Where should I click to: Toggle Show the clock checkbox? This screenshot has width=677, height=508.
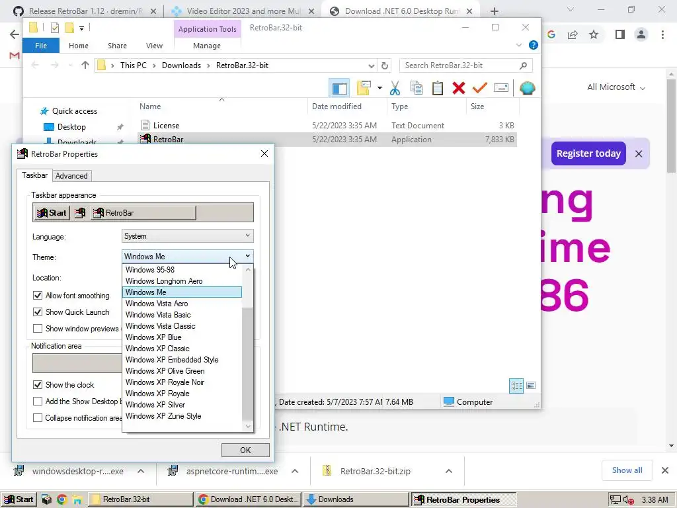tap(38, 384)
